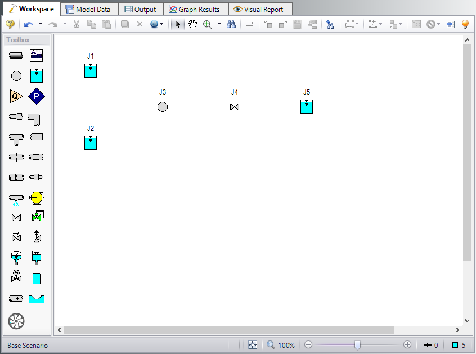Choose the Assigned Pressure junction tool
The height and width of the screenshot is (354, 476).
pos(37,96)
